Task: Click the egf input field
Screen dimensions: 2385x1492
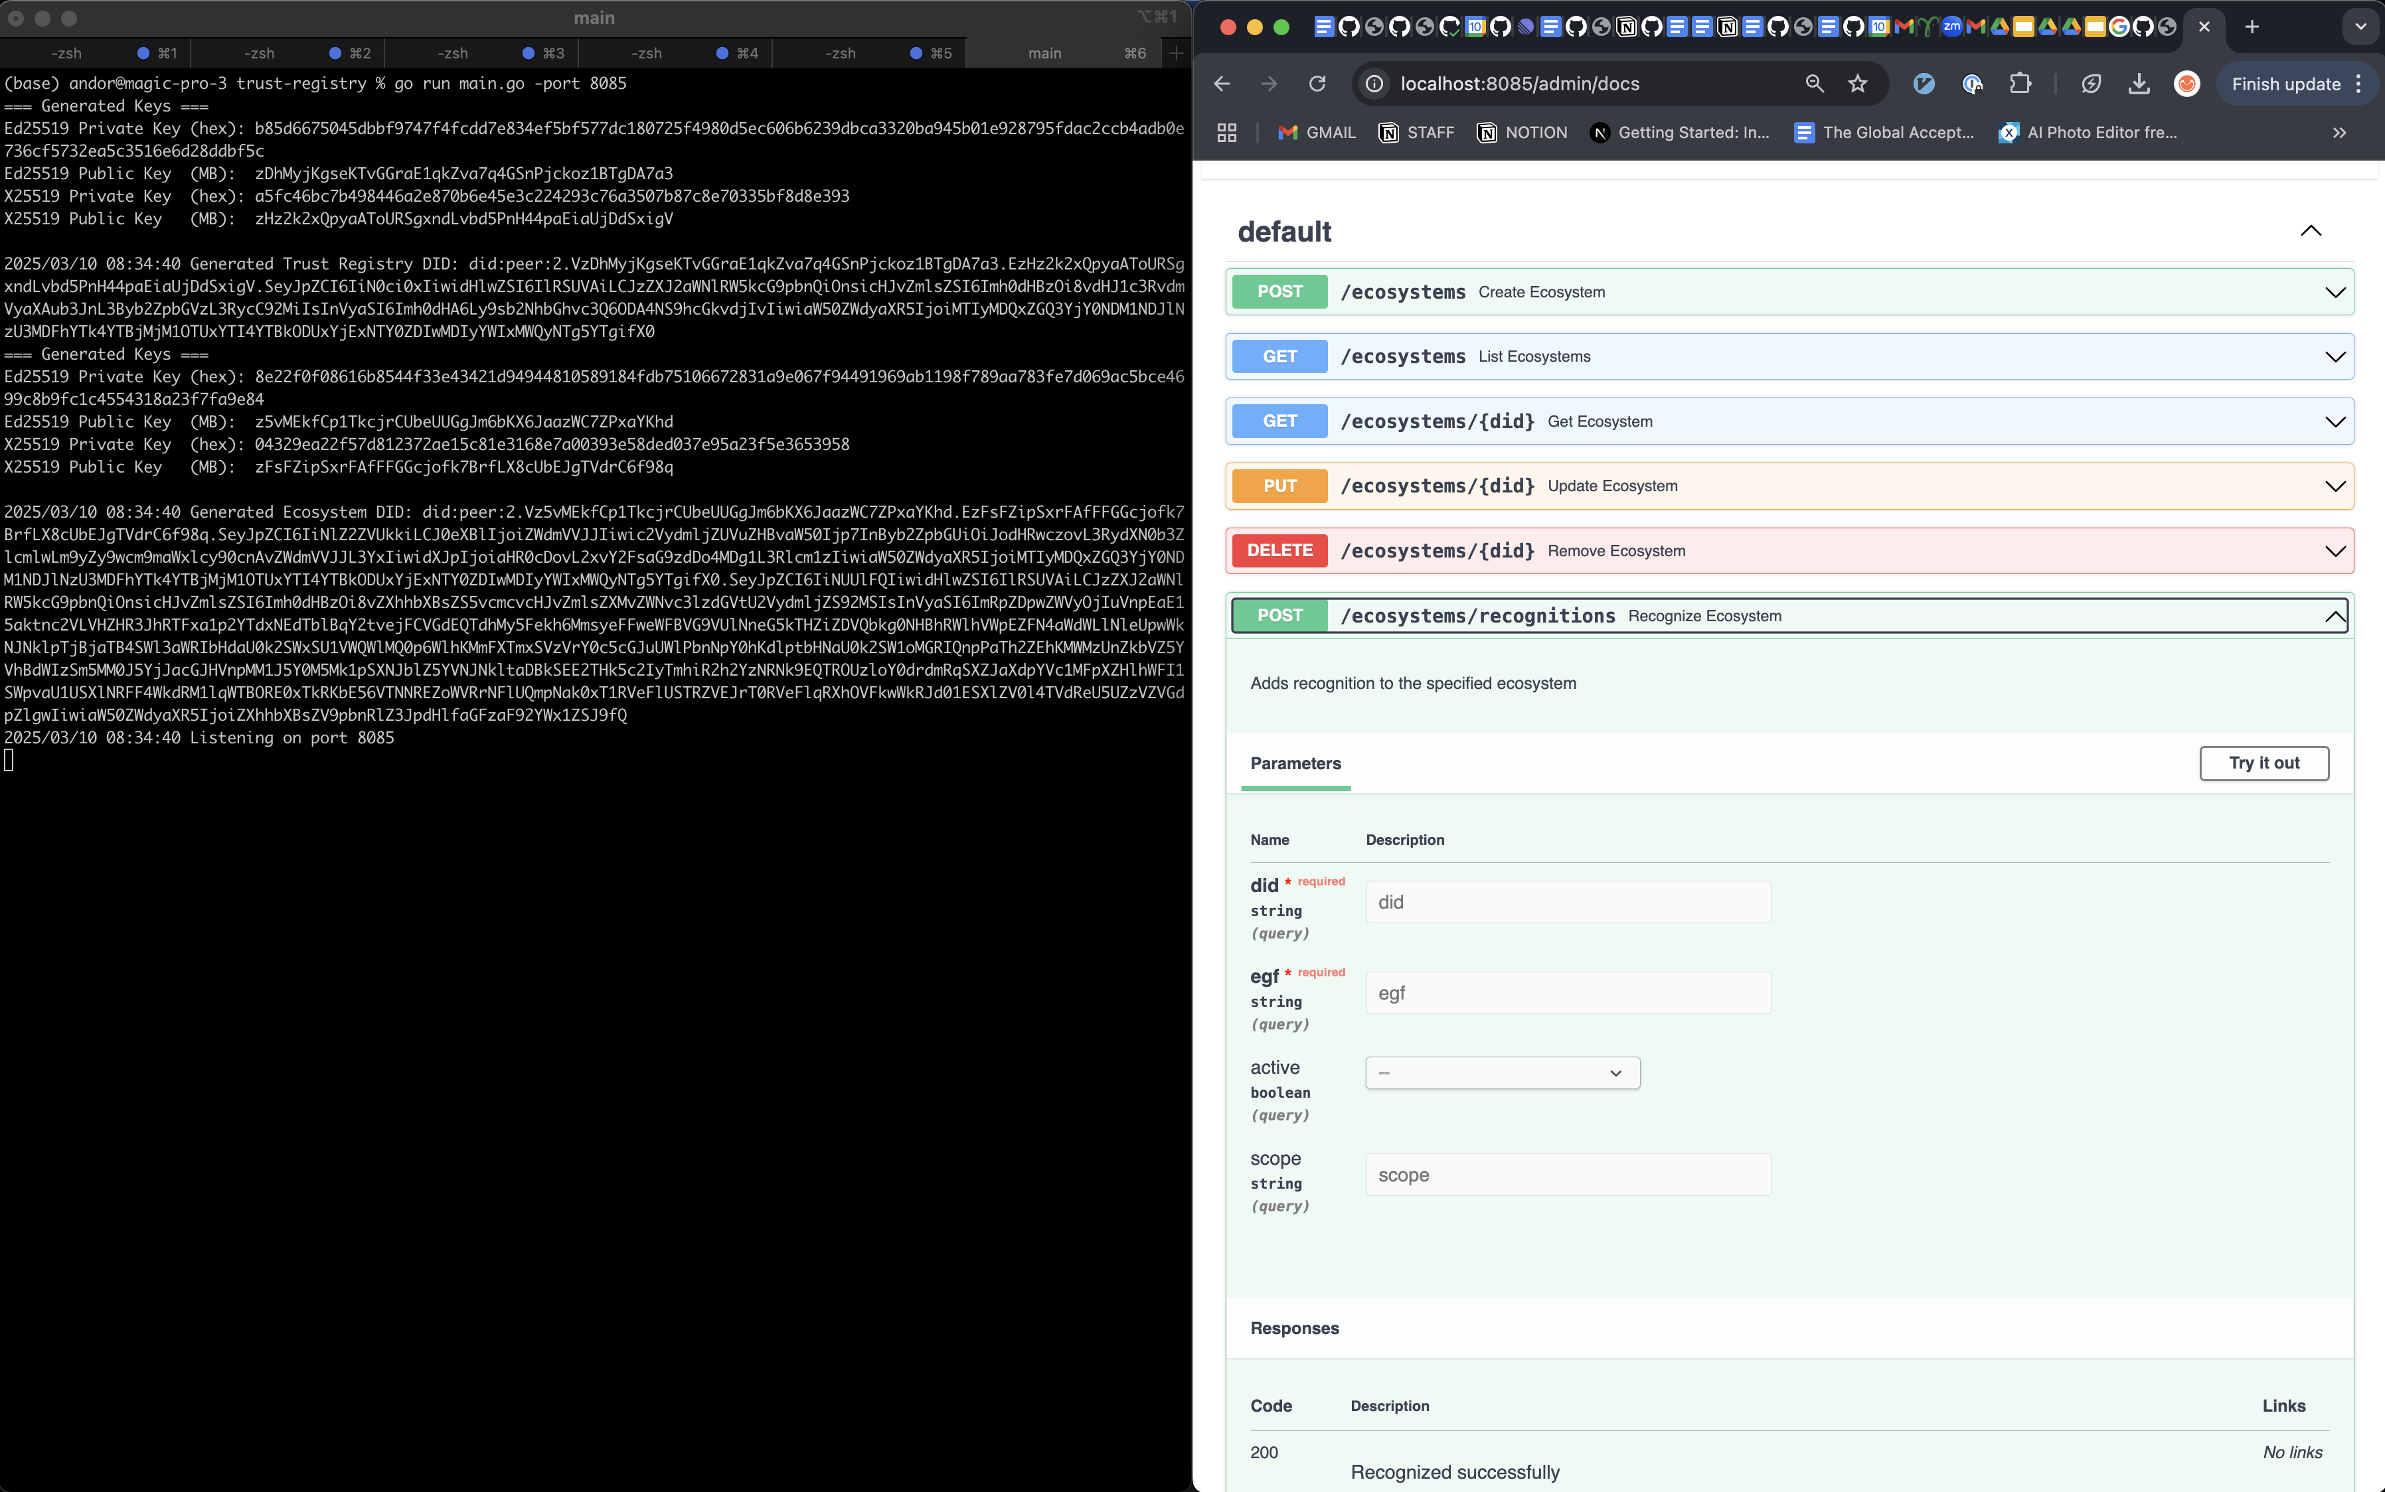Action: [x=1568, y=993]
